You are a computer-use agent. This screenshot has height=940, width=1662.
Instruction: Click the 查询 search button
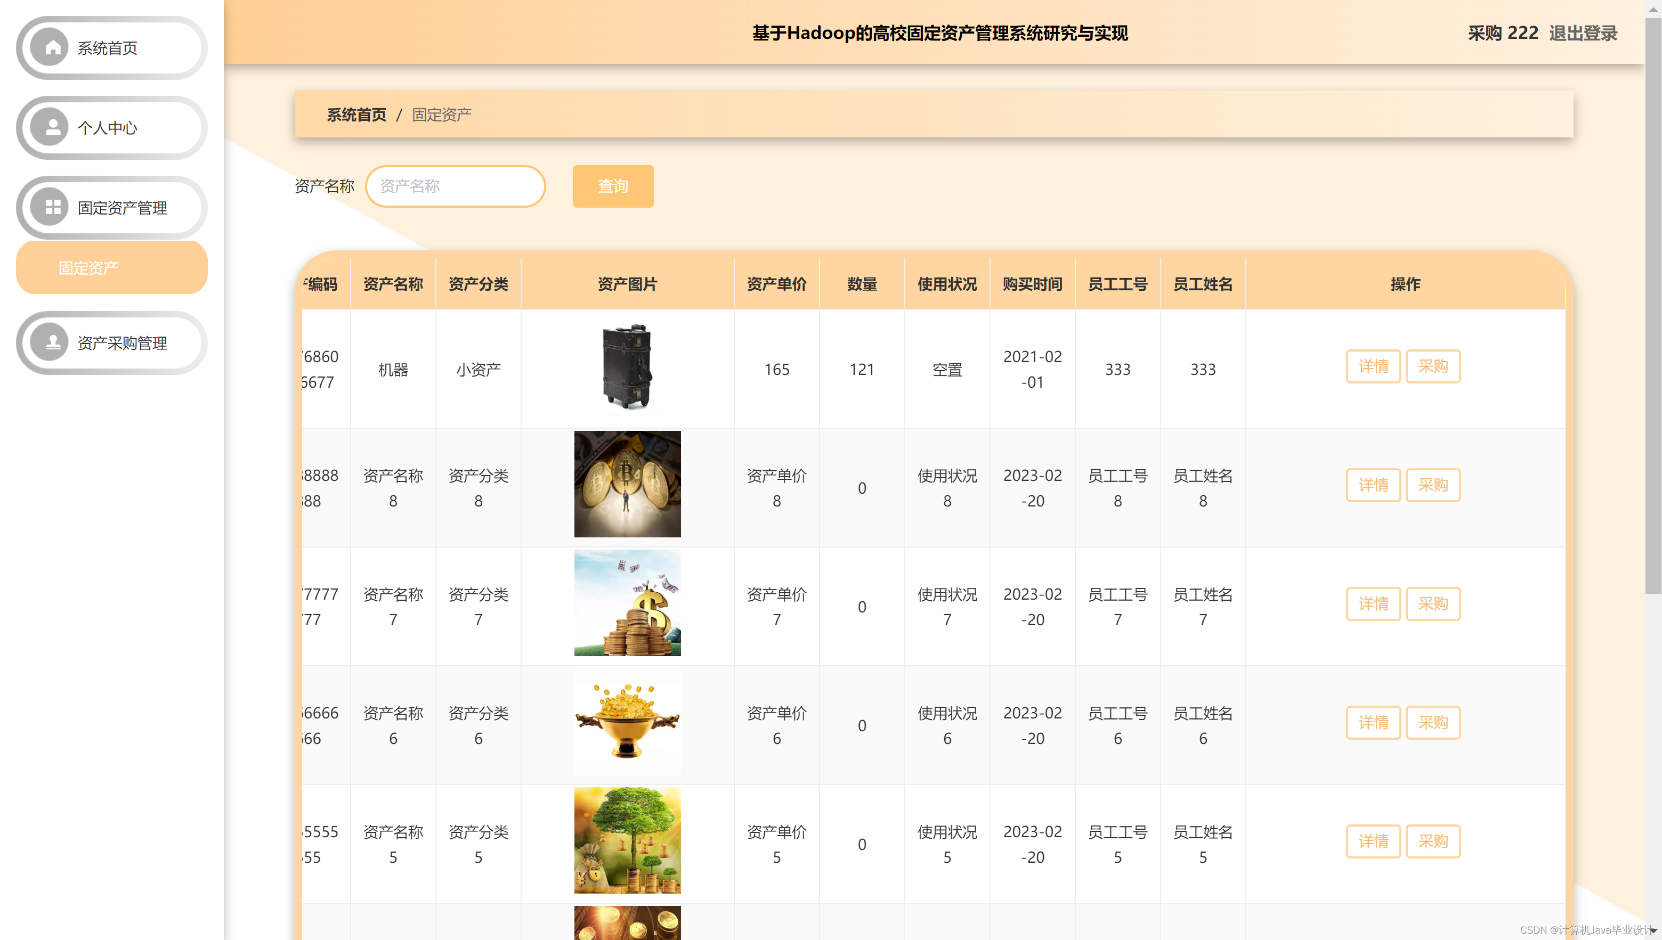point(612,186)
